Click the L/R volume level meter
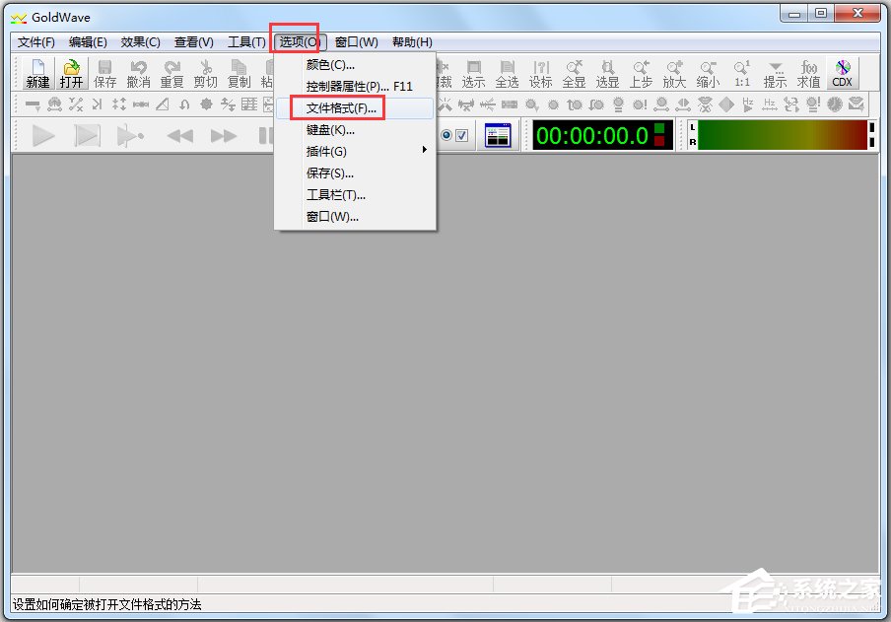The width and height of the screenshot is (891, 622). [782, 135]
